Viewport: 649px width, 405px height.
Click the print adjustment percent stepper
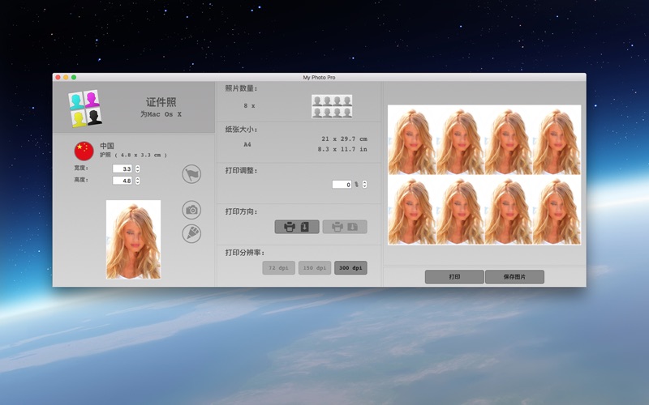[x=364, y=185]
